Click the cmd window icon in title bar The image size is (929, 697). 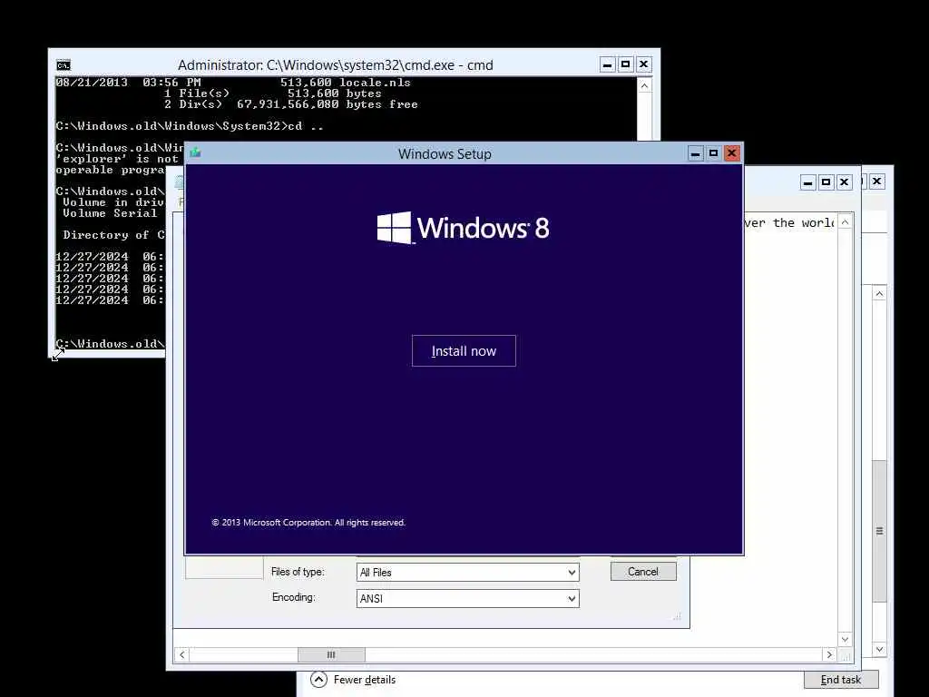click(64, 65)
